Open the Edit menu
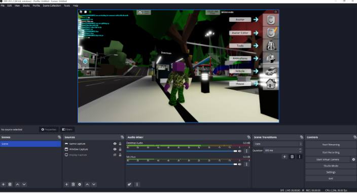The height and width of the screenshot is (193, 357). (x=9, y=6)
